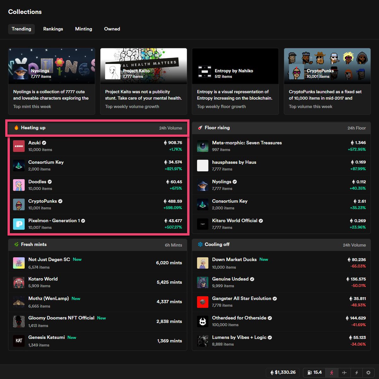Open the Nyolings featured card
The image size is (379, 379).
[51, 81]
